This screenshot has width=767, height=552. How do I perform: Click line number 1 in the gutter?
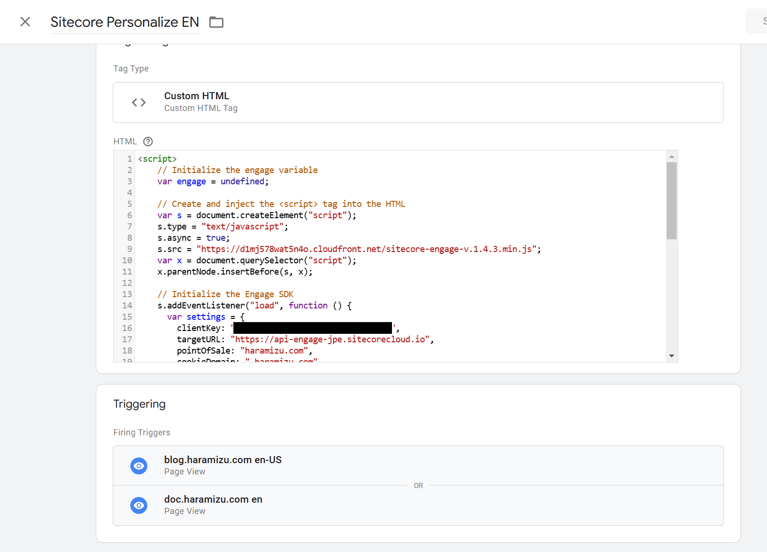129,159
